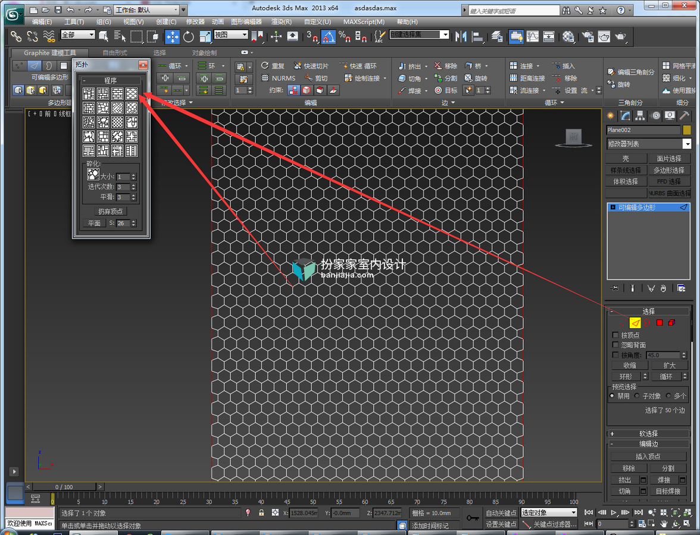Image resolution: width=700 pixels, height=535 pixels.
Task: Click the Play Animation button
Action: click(x=613, y=512)
